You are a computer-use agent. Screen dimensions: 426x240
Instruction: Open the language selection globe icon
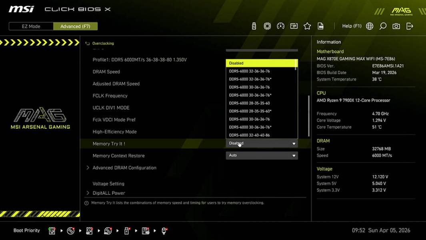click(369, 26)
